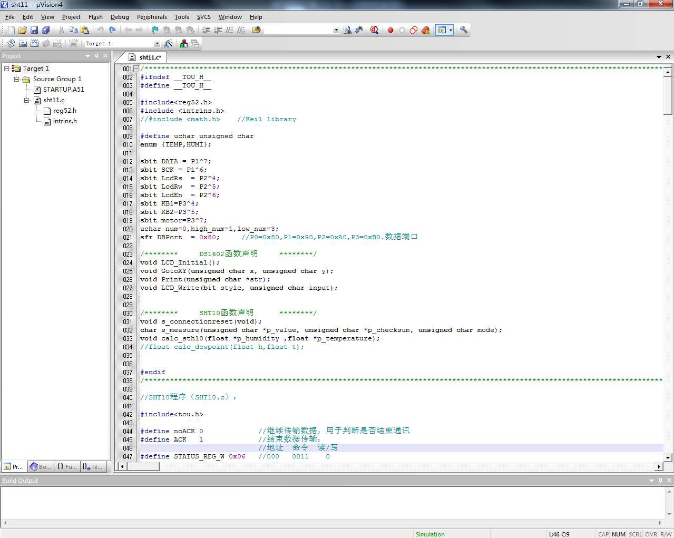Start the debug session icon

(374, 30)
